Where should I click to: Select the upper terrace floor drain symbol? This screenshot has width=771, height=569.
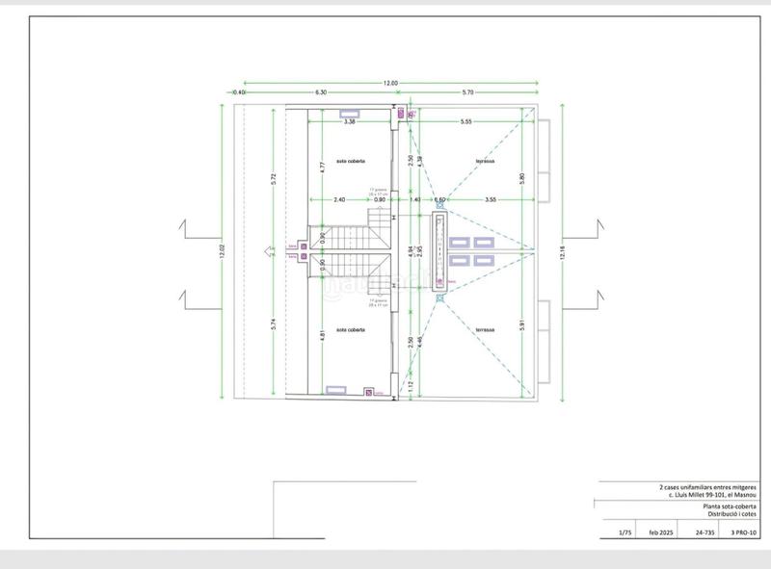[440, 204]
